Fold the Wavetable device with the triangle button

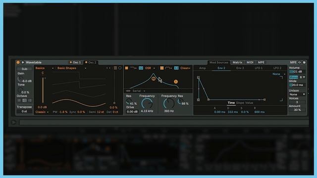pyautogui.click(x=23, y=62)
